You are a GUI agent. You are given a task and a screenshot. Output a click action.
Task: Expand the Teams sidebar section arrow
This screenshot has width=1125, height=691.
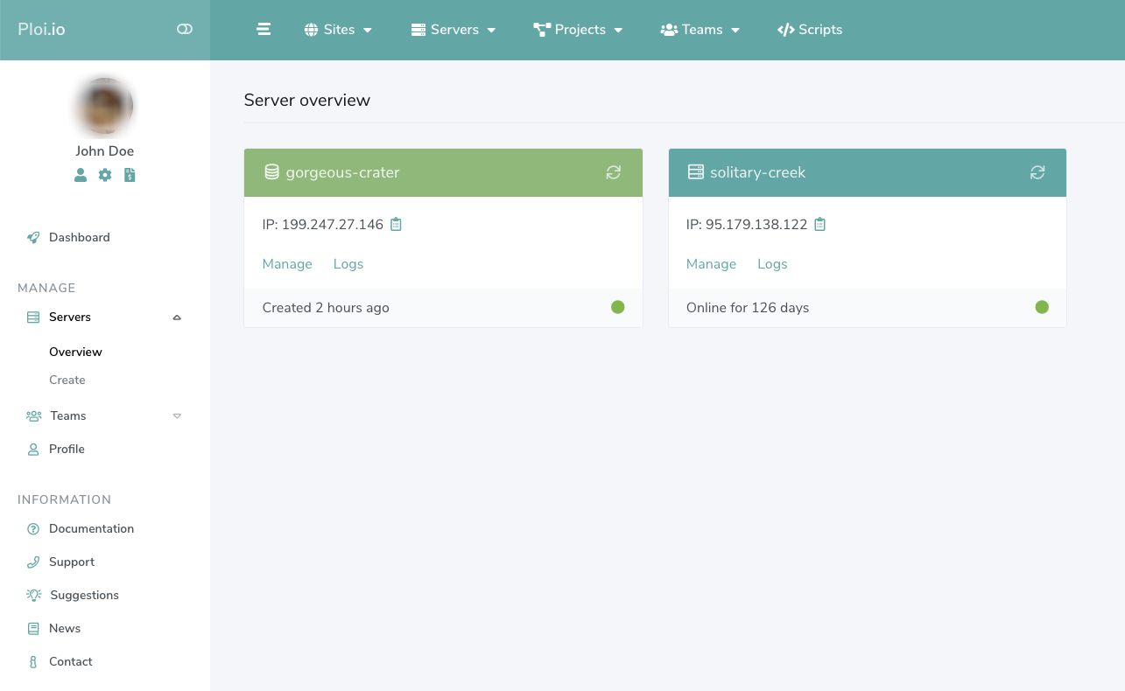tap(177, 415)
